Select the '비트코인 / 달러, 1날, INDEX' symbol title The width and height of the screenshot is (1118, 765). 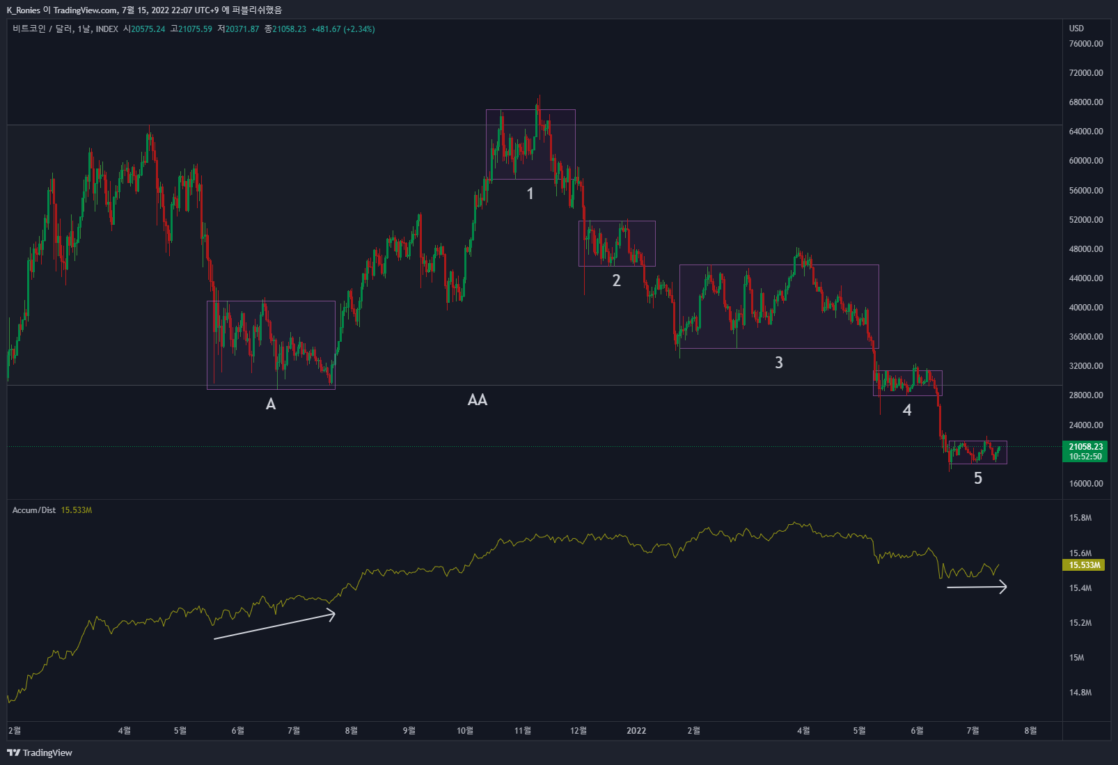[65, 29]
